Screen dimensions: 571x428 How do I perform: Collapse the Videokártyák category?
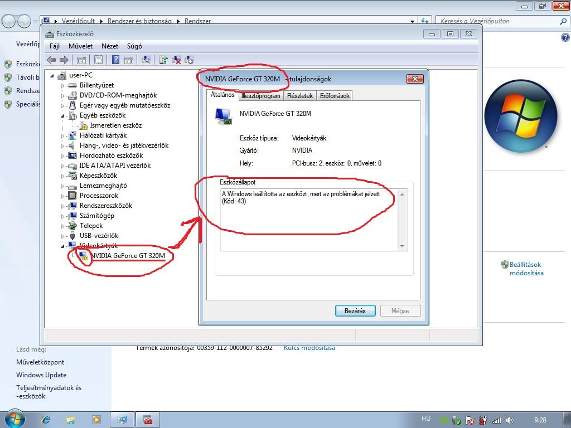click(x=62, y=246)
